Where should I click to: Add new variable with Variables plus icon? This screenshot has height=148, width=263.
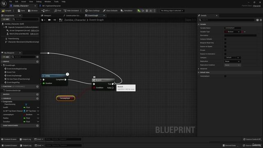[37, 99]
